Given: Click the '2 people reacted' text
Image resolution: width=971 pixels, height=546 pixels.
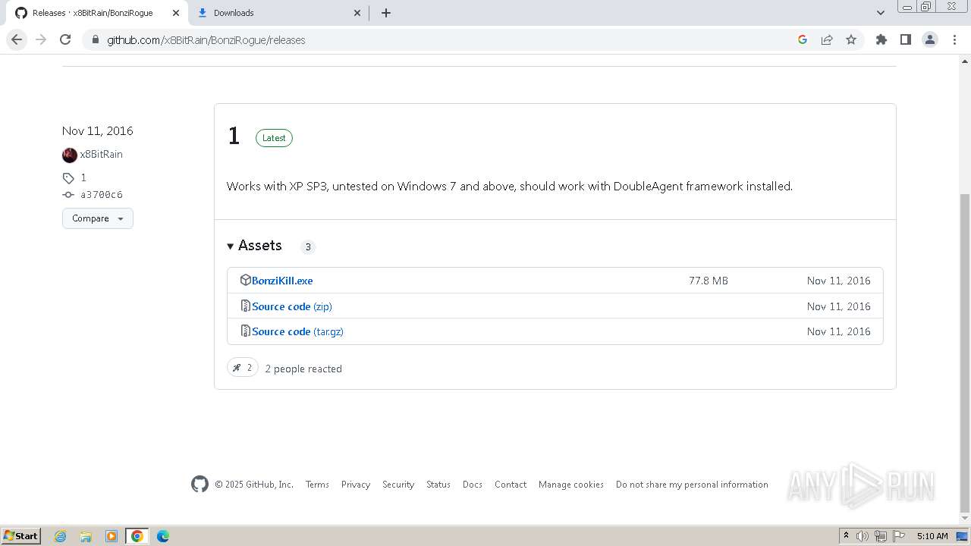Looking at the screenshot, I should click(x=303, y=369).
